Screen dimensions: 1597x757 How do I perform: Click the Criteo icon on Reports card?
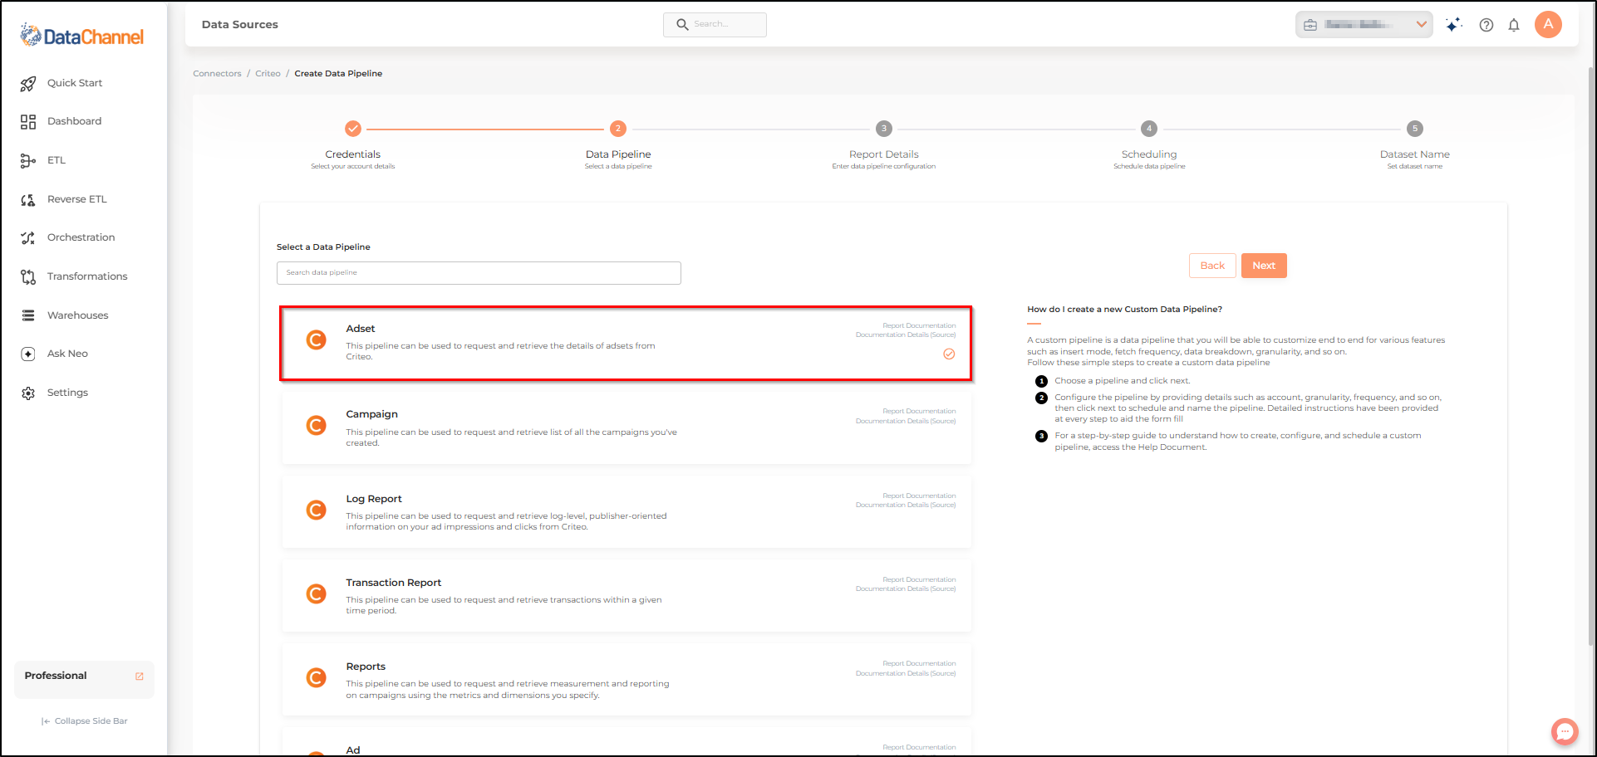(x=317, y=677)
